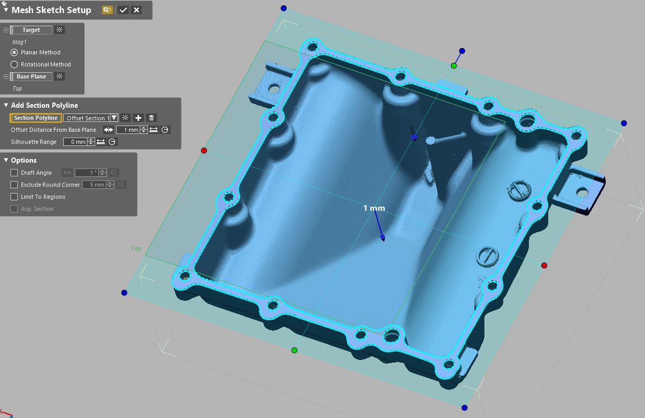The image size is (645, 418).
Task: Collapse the Target section minus box
Action: click(x=6, y=30)
